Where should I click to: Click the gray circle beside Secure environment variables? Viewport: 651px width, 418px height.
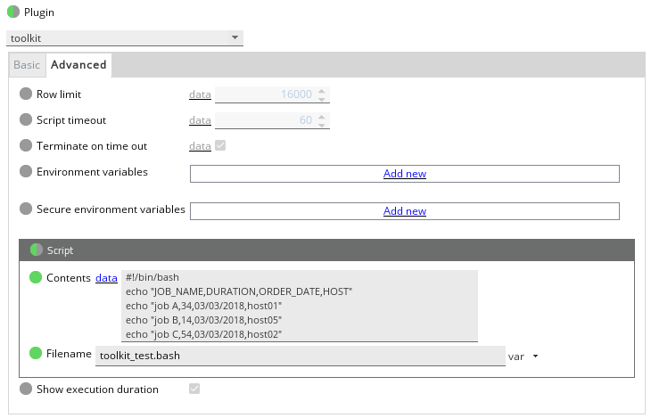26,209
